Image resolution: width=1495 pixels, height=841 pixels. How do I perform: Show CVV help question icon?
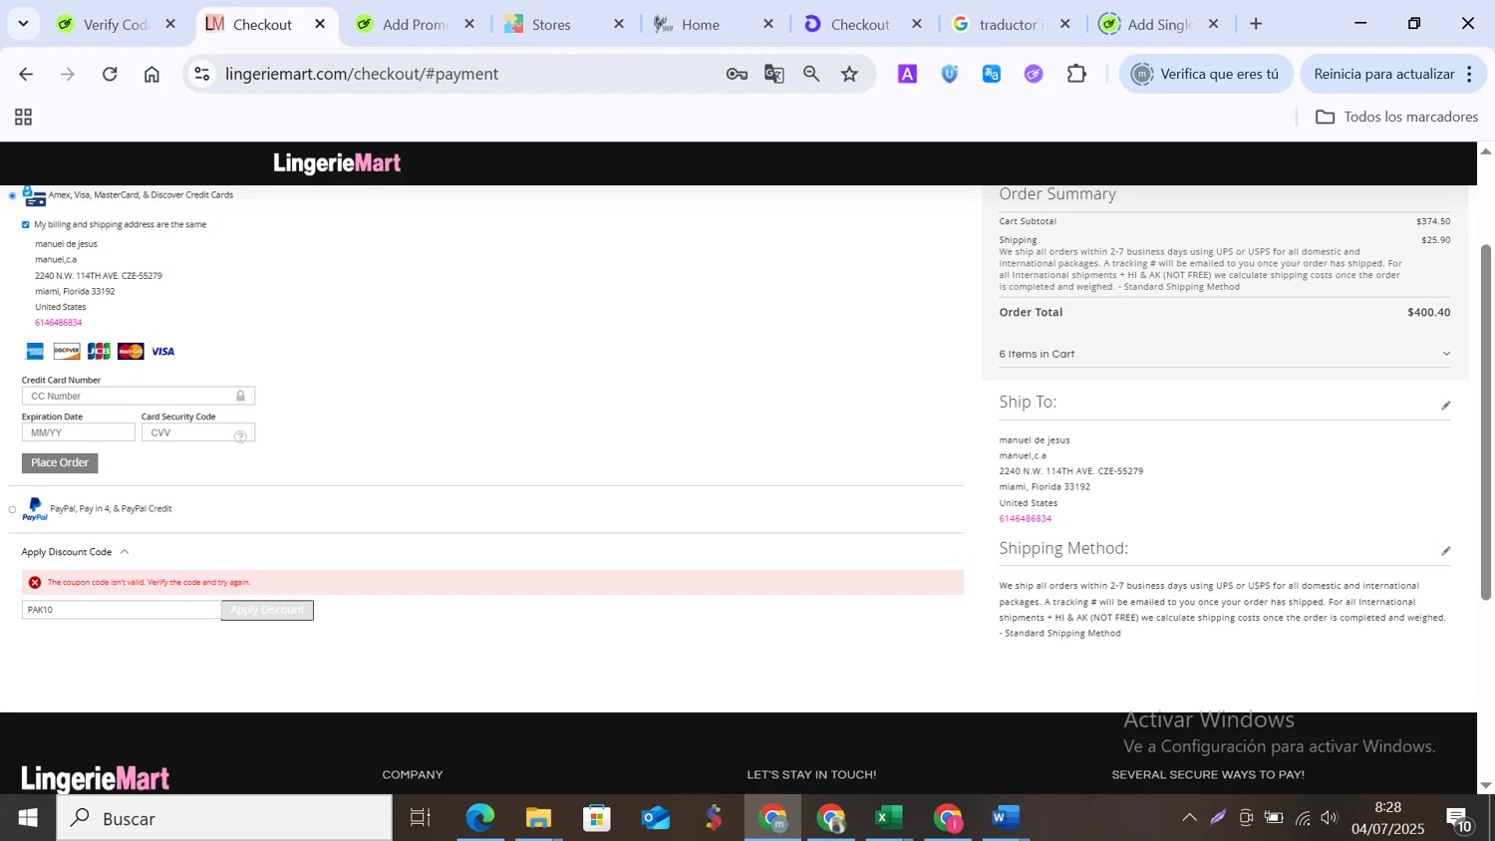[240, 436]
